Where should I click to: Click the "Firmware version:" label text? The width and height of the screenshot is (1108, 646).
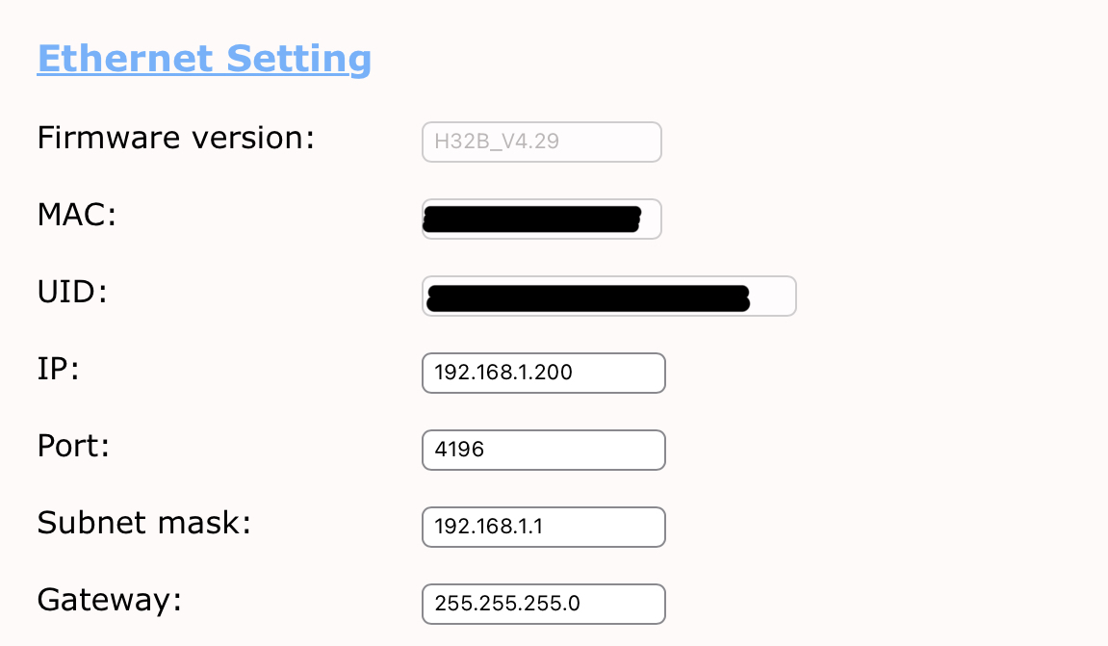pyautogui.click(x=176, y=139)
